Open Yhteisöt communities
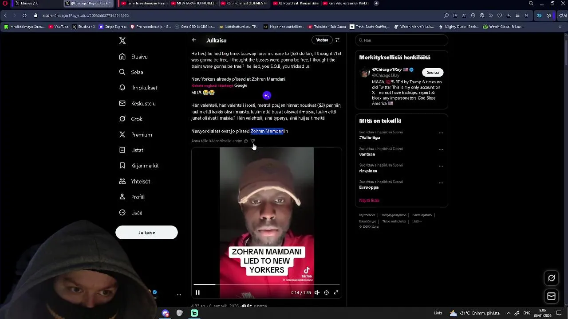The height and width of the screenshot is (319, 568). pos(135,181)
